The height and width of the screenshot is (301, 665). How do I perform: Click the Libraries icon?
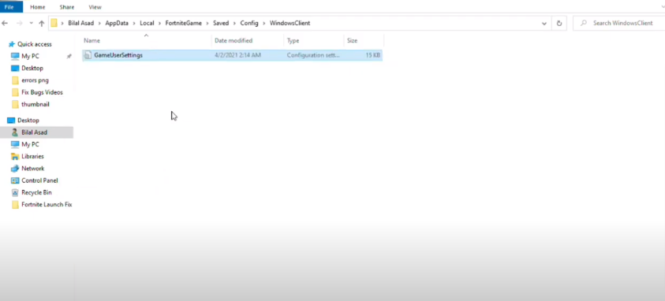pos(15,156)
